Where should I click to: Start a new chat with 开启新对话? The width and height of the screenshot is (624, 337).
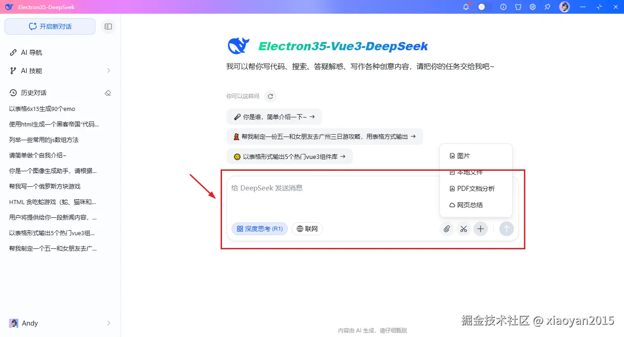pyautogui.click(x=50, y=26)
